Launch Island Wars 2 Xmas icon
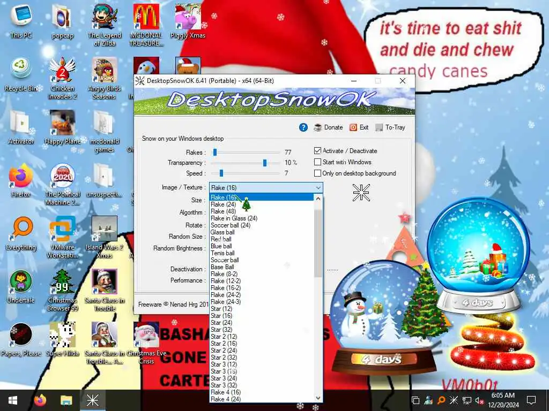This screenshot has height=411, width=549. coord(105,237)
